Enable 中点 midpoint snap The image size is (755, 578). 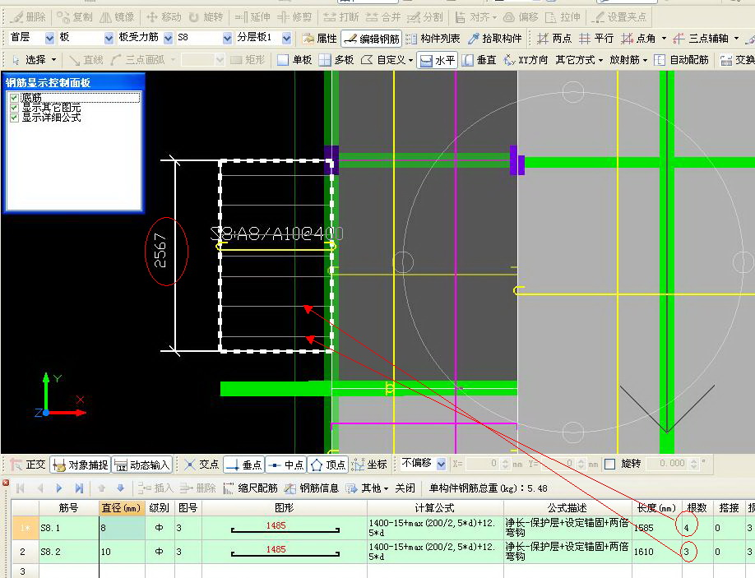coord(286,465)
